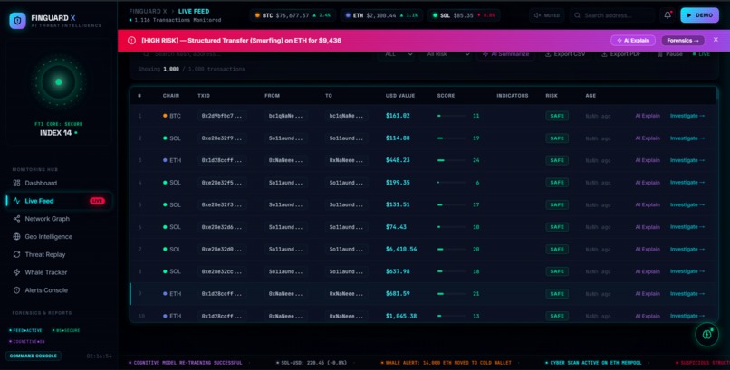Viewport: 730px width, 370px height.
Task: Click the CYBER SCAN ACTIVE ticker message
Action: (x=593, y=363)
